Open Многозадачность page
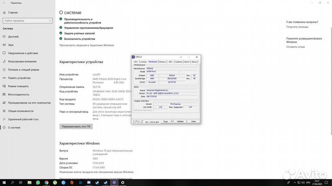The image size is (332, 186). point(18,95)
